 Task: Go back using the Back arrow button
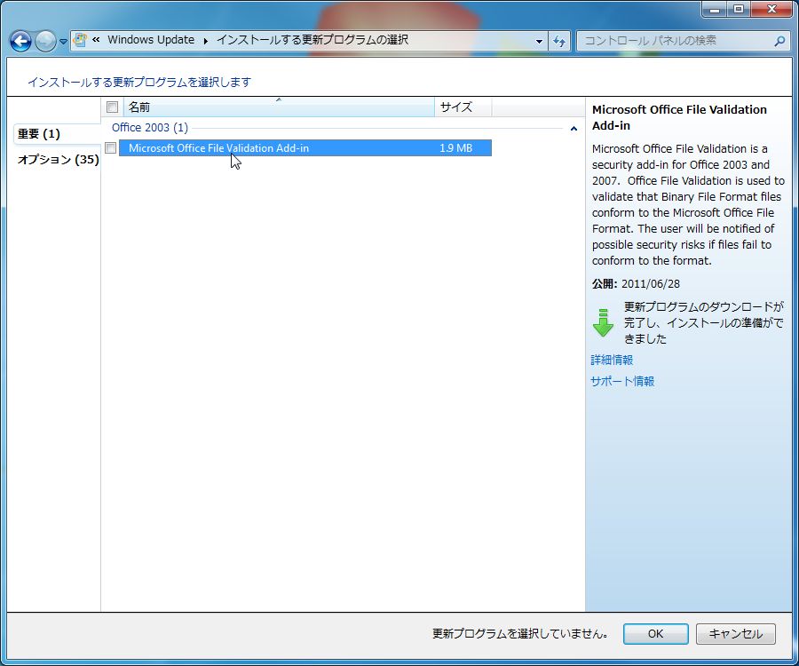coord(21,41)
